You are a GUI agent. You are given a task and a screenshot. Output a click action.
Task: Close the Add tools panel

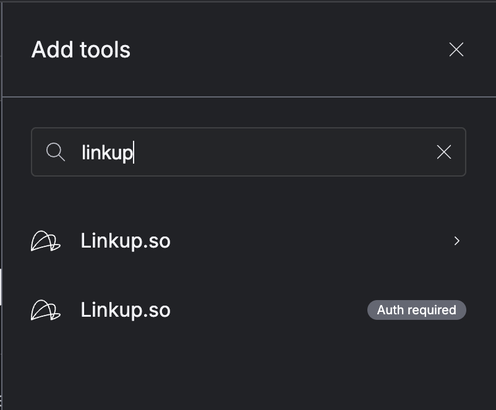456,49
